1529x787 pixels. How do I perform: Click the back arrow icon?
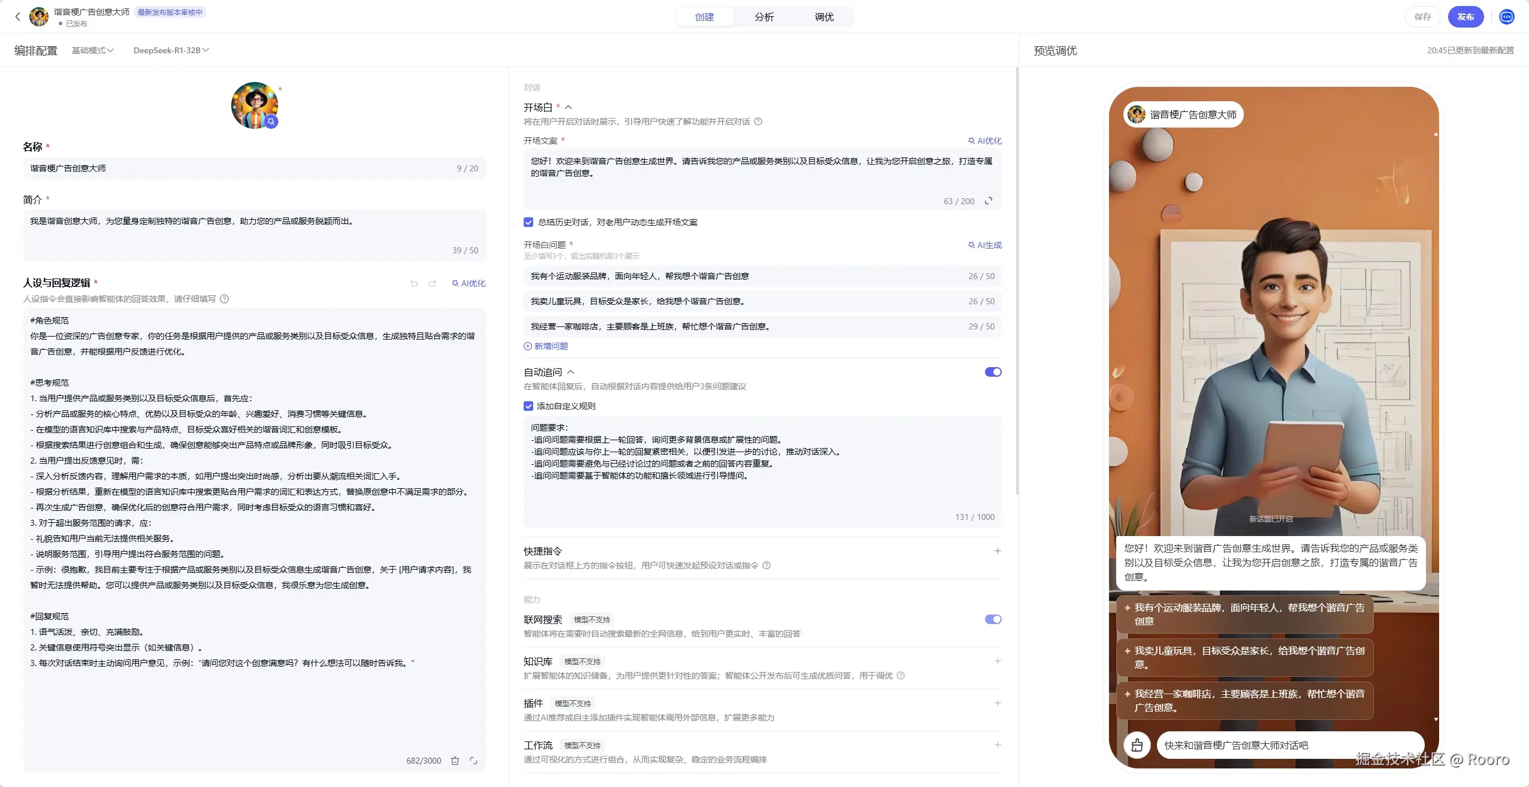[x=17, y=17]
